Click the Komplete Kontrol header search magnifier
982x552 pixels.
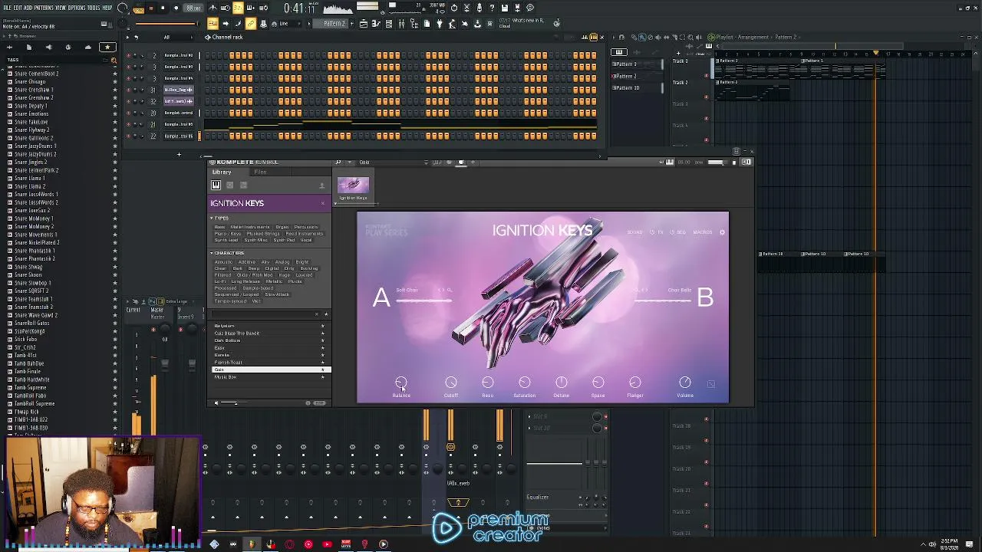click(x=338, y=163)
